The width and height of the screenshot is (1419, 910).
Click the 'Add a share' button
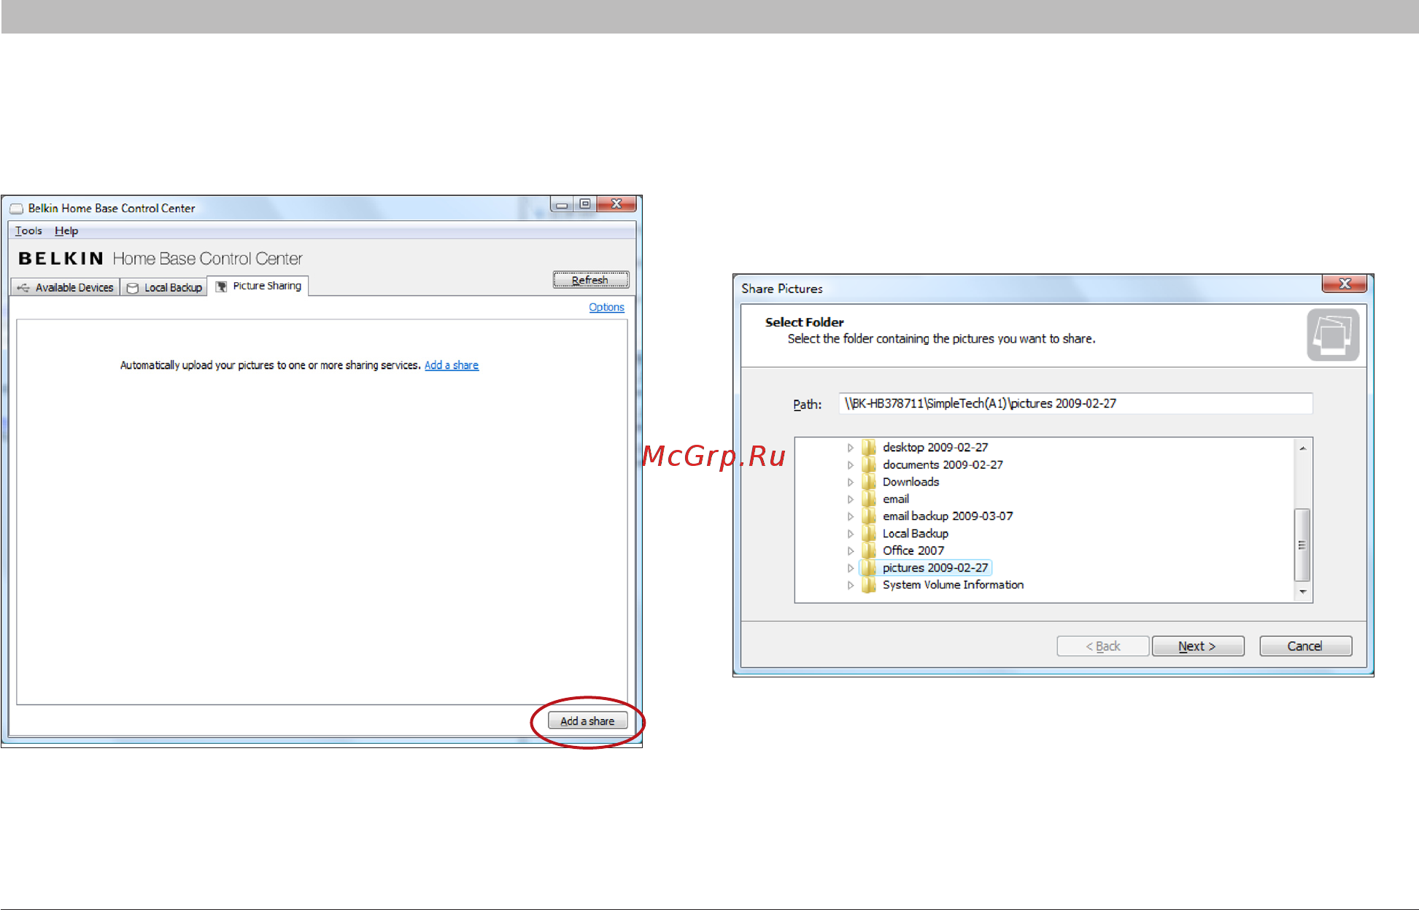587,721
